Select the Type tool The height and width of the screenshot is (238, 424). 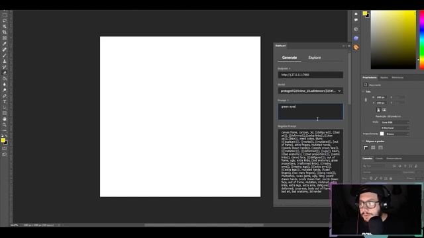tap(5, 102)
